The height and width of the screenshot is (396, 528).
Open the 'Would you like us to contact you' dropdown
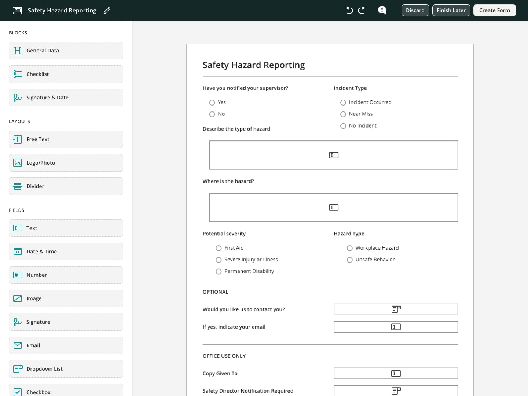[x=396, y=309]
